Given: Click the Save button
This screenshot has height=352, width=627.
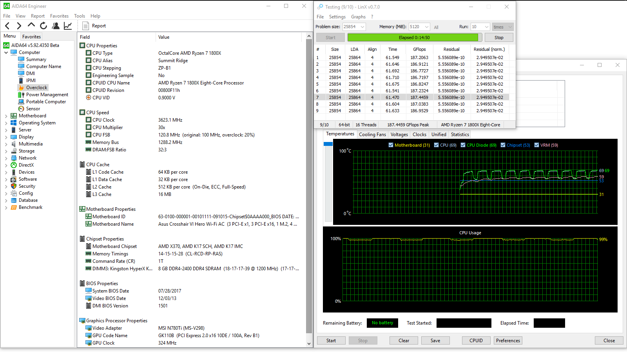Looking at the screenshot, I should click(x=435, y=341).
